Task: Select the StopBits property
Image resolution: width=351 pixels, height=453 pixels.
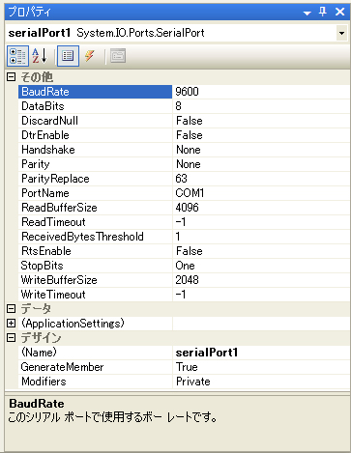Action: 95,266
